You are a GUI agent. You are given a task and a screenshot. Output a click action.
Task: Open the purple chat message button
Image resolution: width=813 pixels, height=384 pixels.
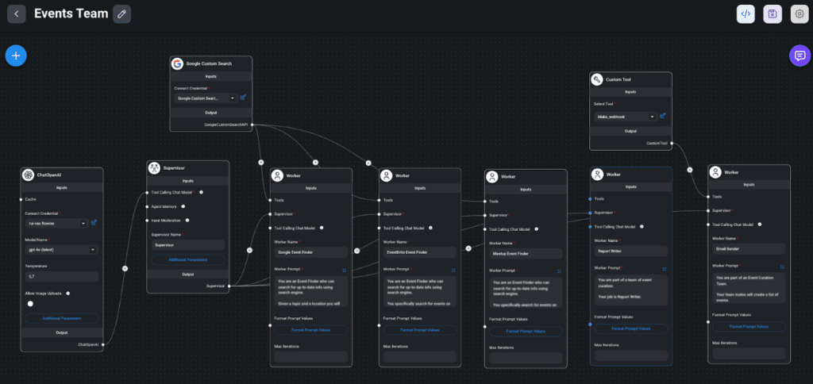click(800, 56)
